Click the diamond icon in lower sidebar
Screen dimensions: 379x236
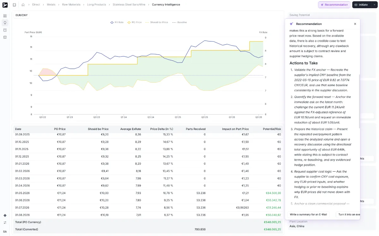tap(5, 215)
